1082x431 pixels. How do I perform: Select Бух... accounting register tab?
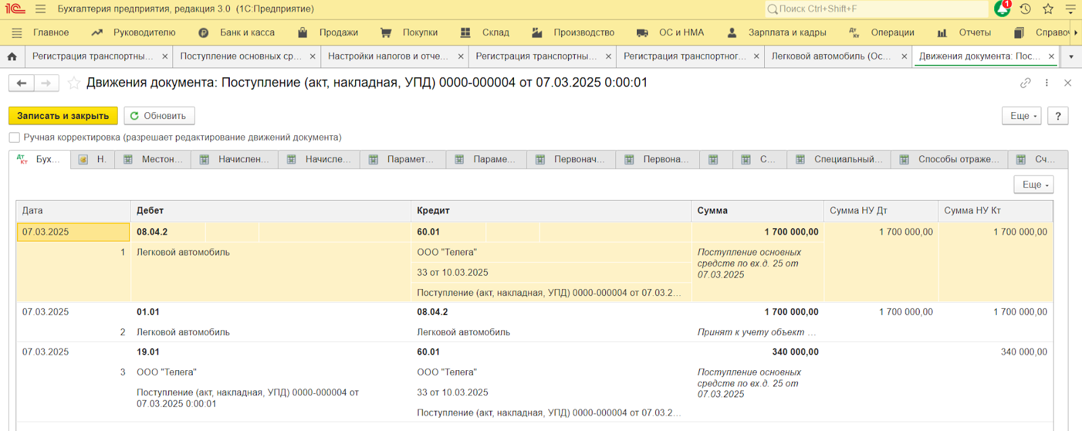[x=41, y=159]
